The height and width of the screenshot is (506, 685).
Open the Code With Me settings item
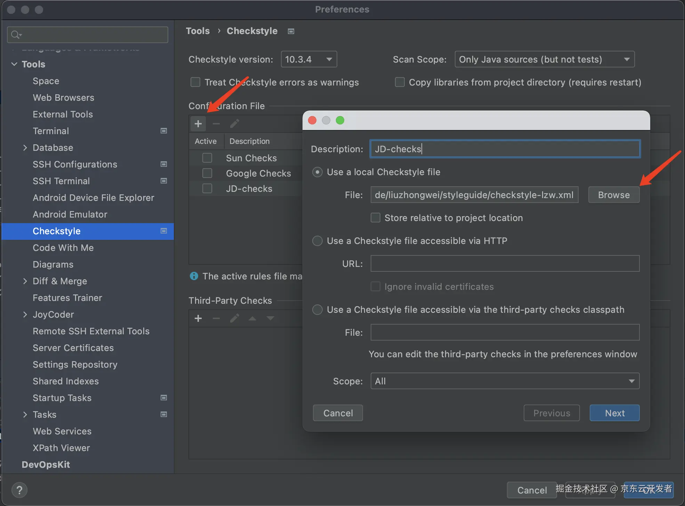(x=63, y=248)
